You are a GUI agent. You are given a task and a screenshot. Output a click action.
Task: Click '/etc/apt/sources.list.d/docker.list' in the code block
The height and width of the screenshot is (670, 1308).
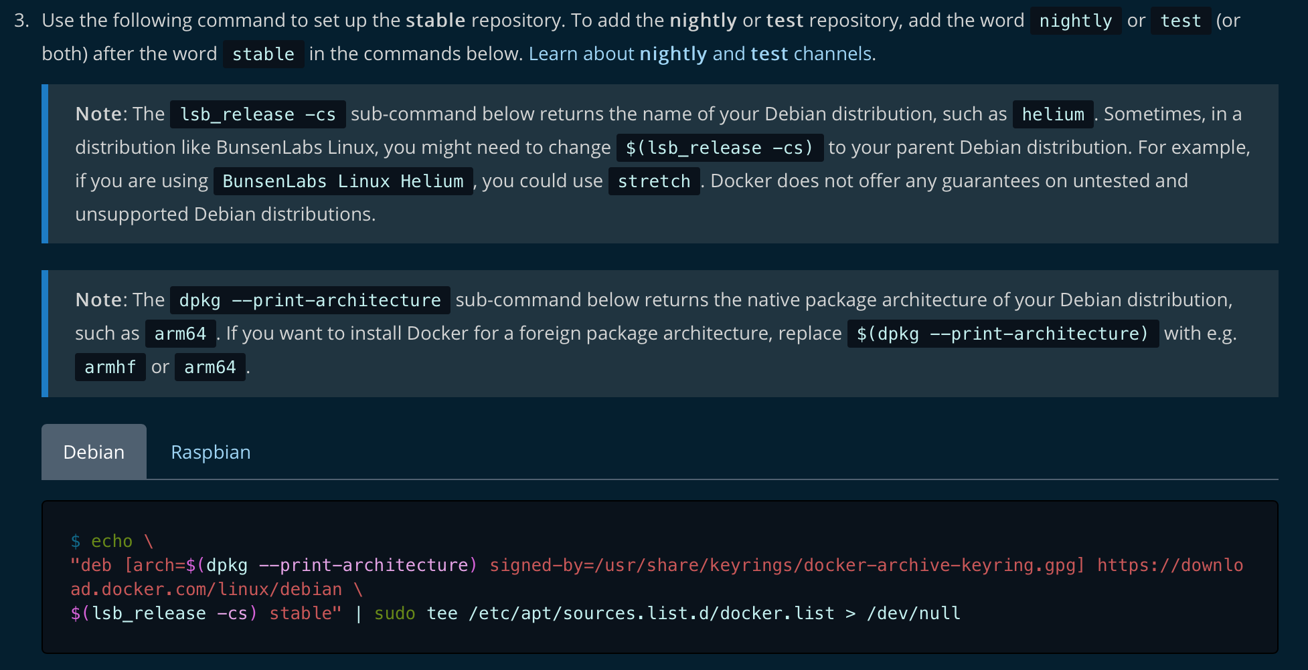pyautogui.click(x=651, y=613)
